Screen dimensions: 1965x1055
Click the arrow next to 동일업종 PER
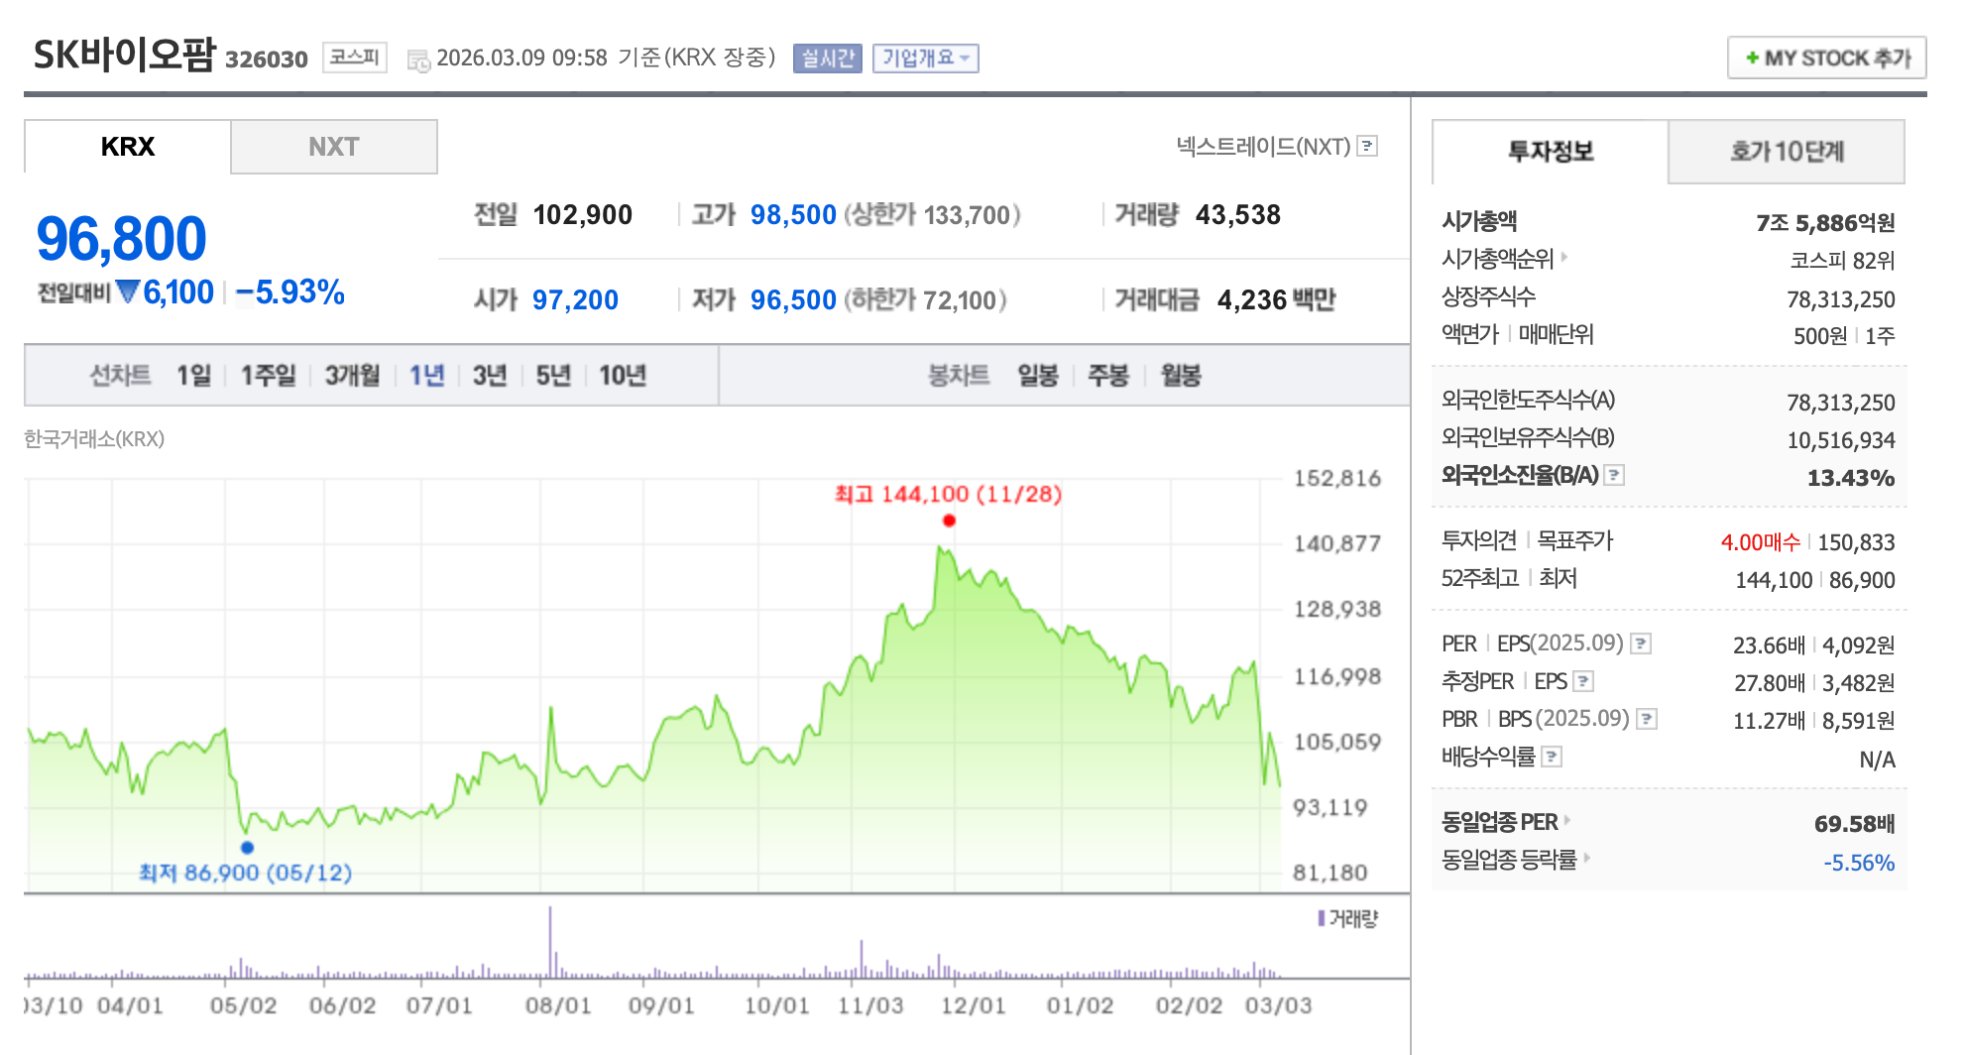(1567, 820)
